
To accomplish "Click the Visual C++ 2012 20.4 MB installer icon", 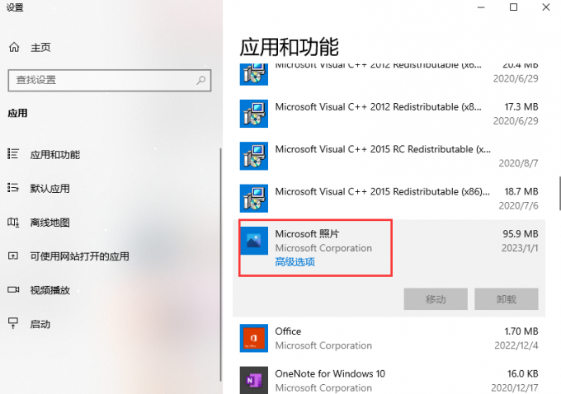I will tap(253, 74).
